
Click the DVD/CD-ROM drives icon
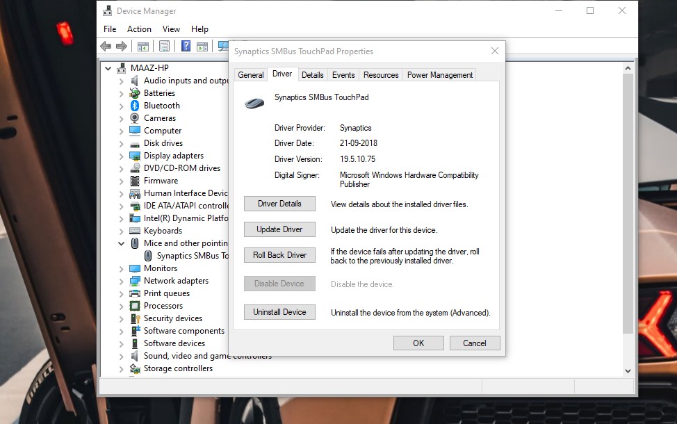pyautogui.click(x=135, y=168)
